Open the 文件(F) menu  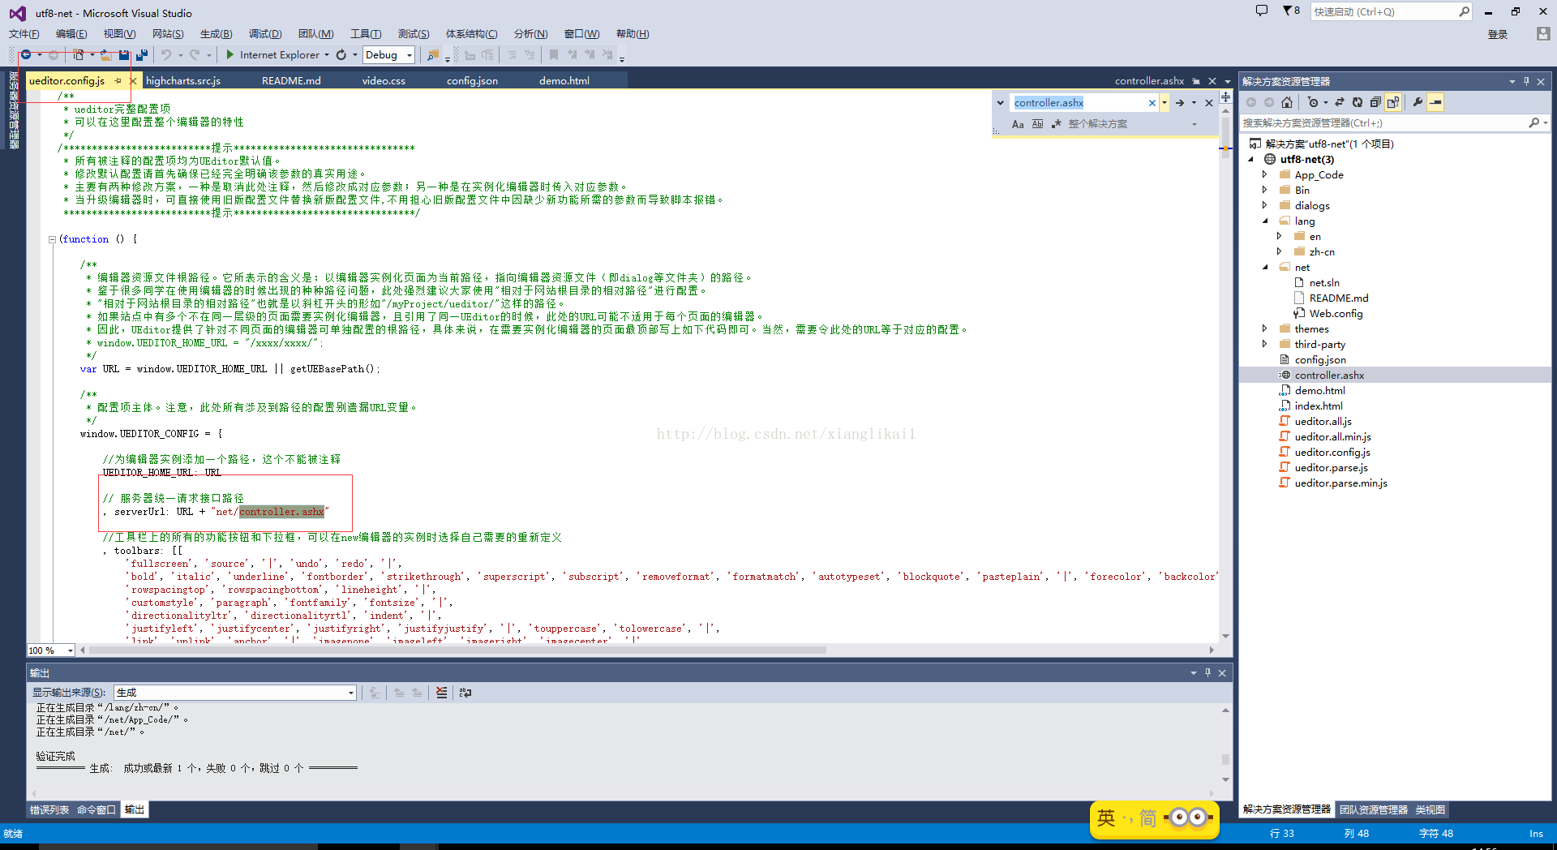click(24, 34)
